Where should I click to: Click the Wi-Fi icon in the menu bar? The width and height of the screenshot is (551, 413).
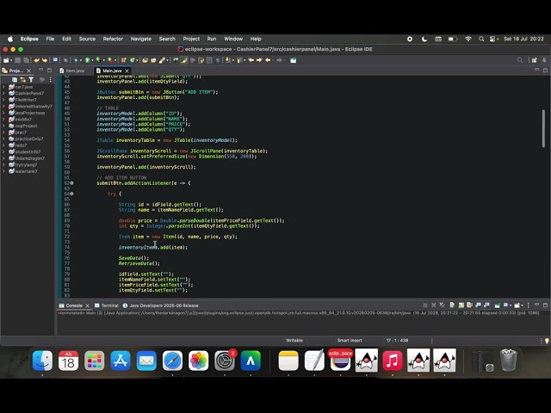click(x=468, y=39)
